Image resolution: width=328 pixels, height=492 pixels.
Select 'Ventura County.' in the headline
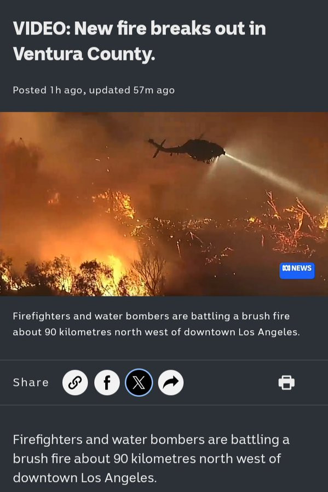84,54
